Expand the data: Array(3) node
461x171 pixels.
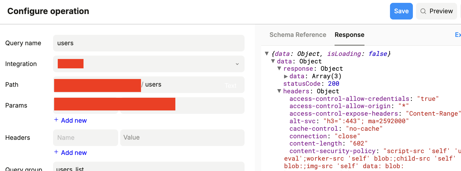[286, 76]
